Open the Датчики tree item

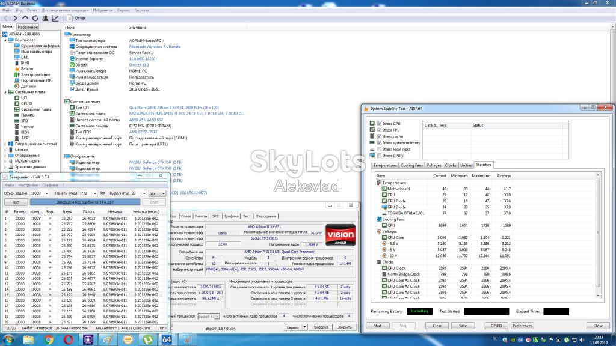point(28,86)
